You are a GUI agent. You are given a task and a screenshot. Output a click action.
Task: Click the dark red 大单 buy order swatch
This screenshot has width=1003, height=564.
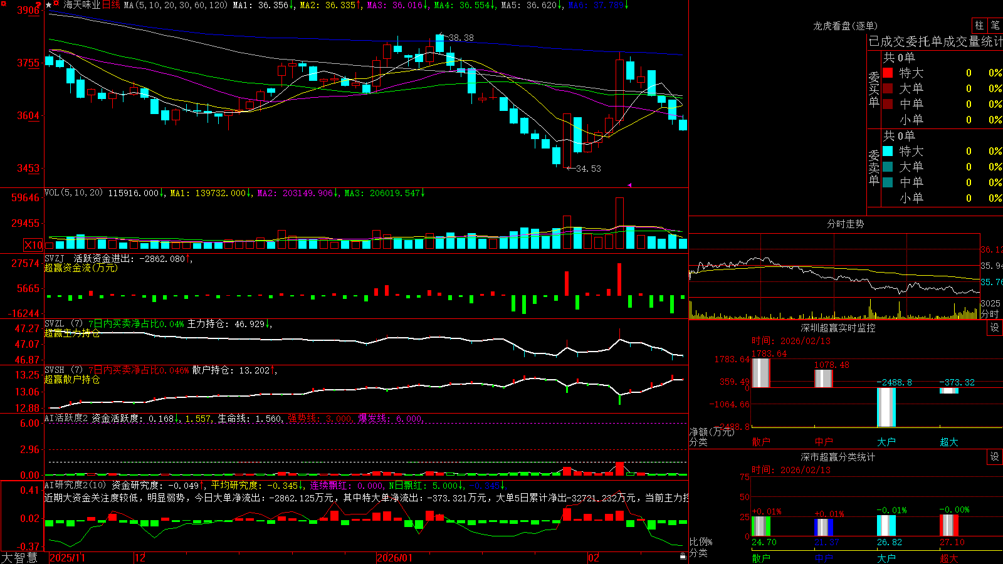[888, 88]
